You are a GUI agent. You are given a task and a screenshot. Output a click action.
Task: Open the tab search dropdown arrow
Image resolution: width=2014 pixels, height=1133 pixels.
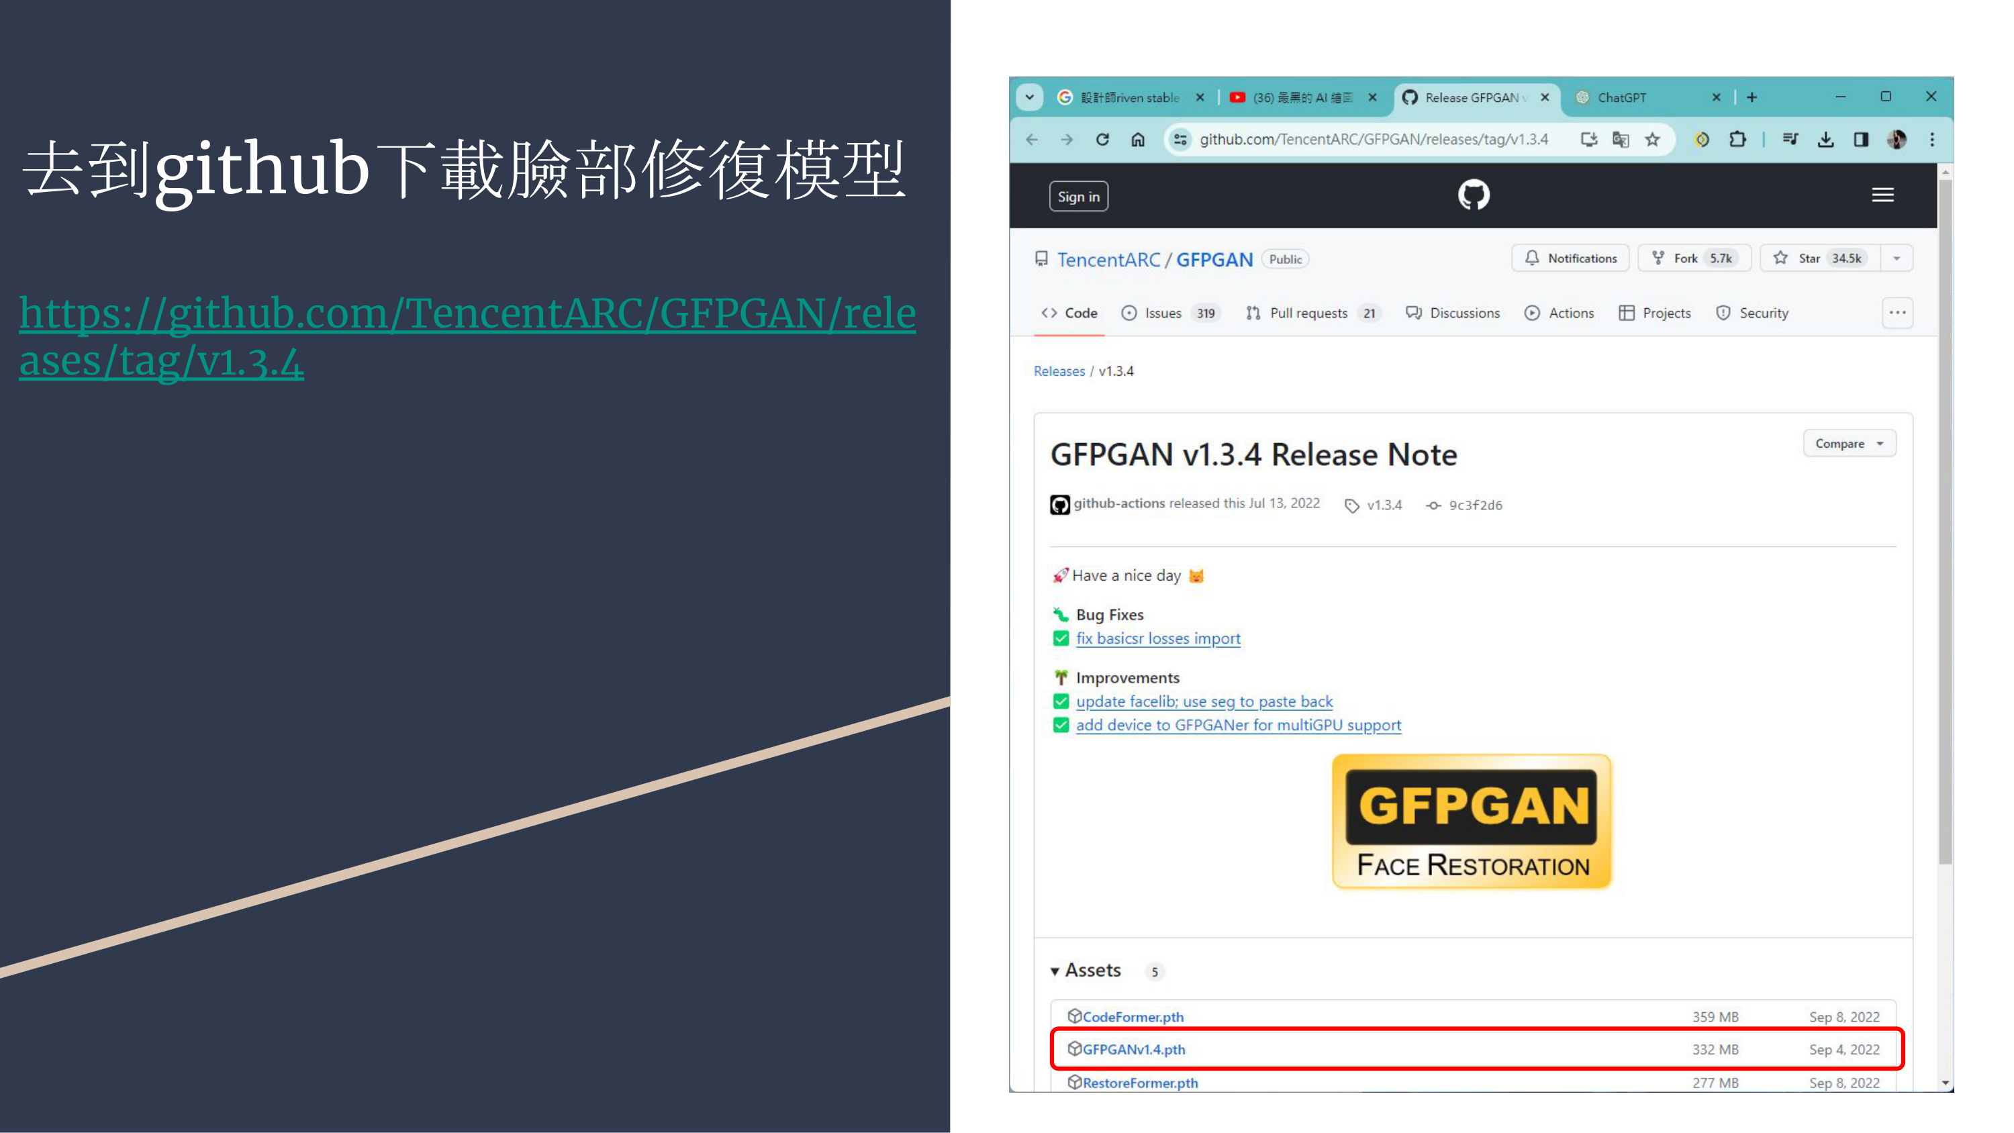(1030, 97)
